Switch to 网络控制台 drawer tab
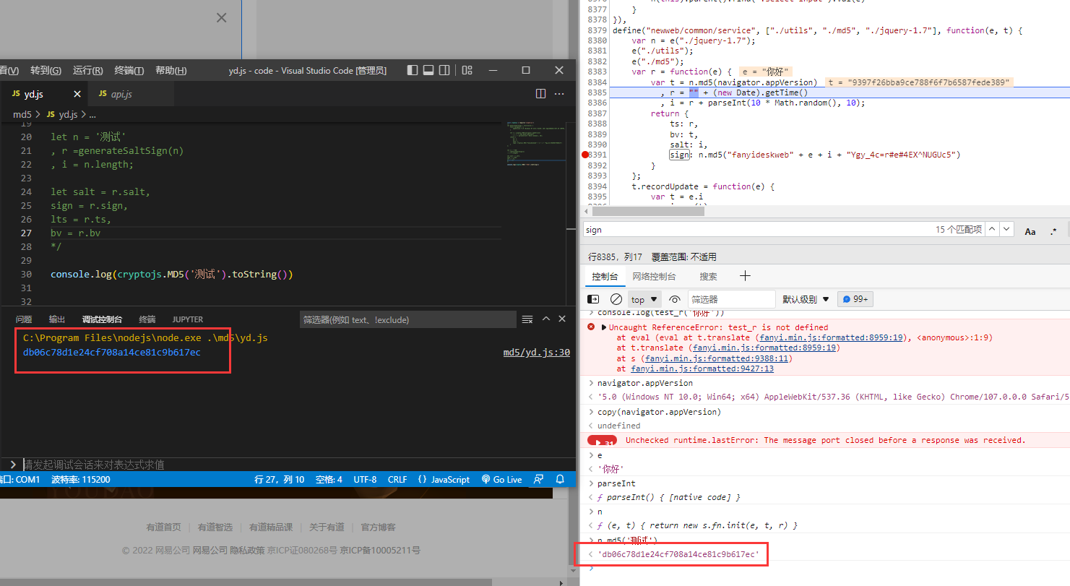The image size is (1070, 586). click(x=654, y=276)
